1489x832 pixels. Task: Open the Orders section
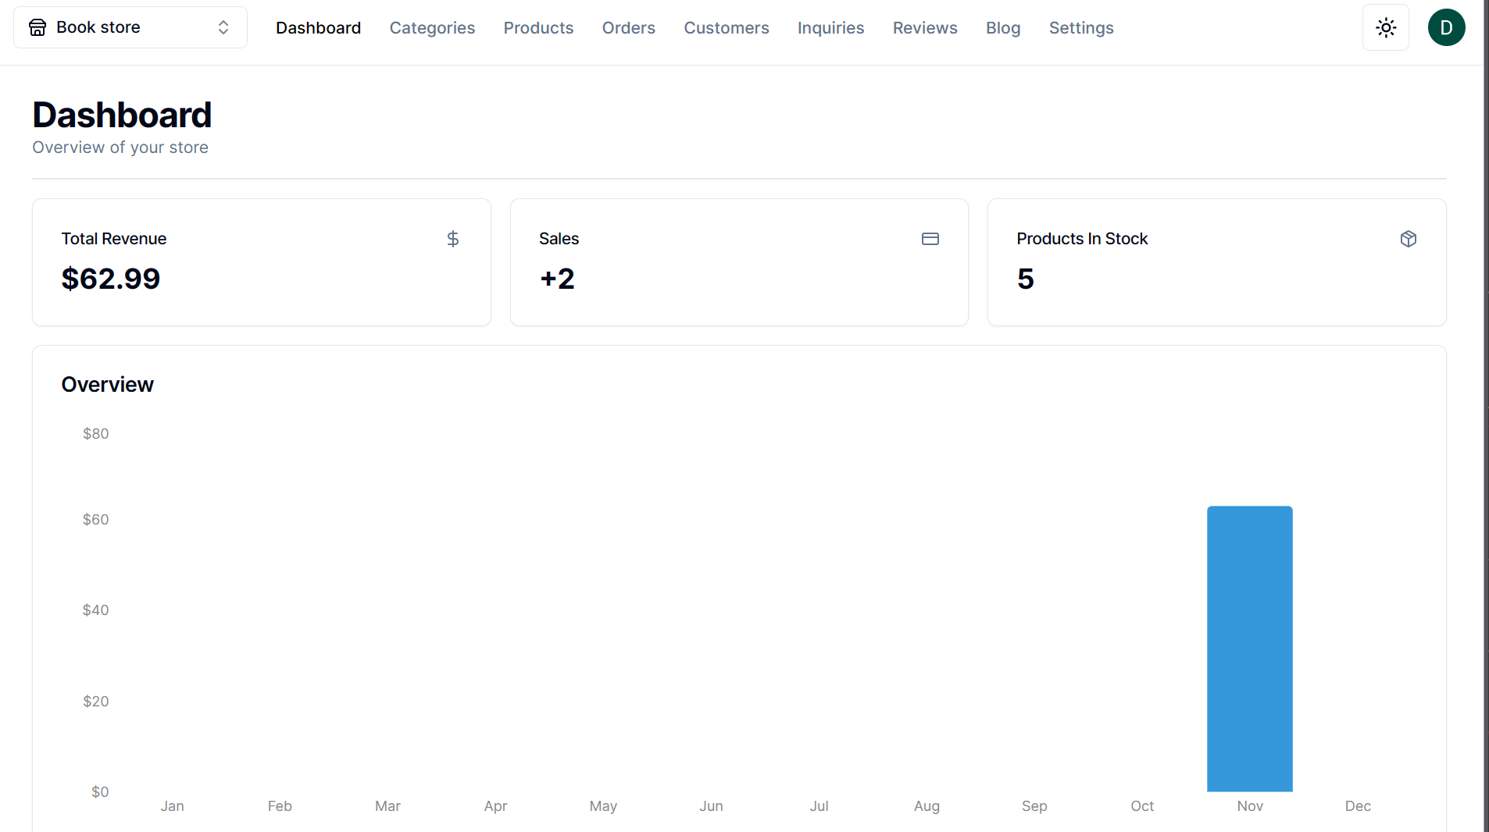point(628,28)
